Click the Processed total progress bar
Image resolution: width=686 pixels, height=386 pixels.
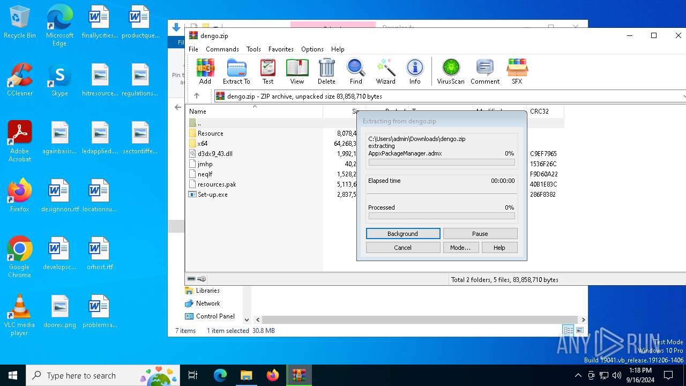(x=442, y=216)
